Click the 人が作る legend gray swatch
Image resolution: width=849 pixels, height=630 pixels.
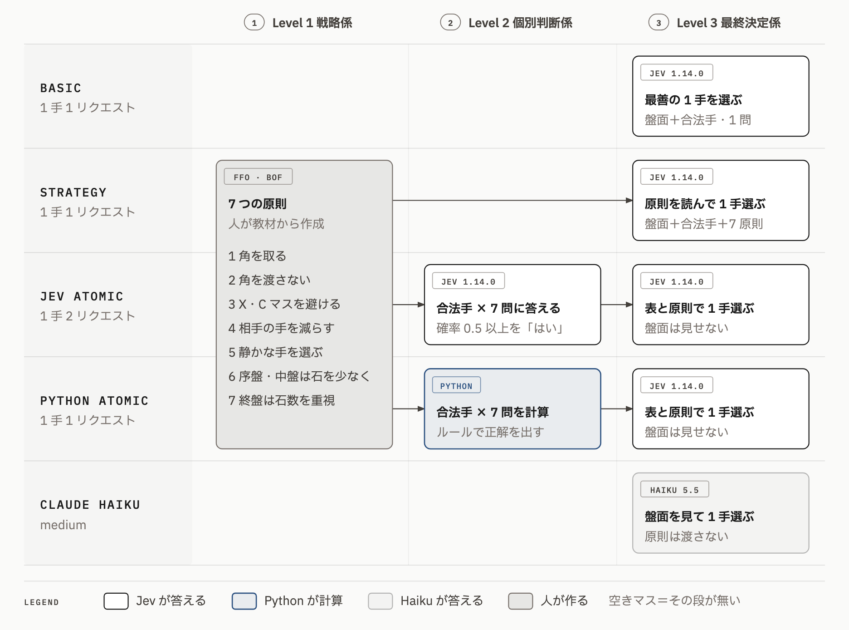(x=520, y=601)
